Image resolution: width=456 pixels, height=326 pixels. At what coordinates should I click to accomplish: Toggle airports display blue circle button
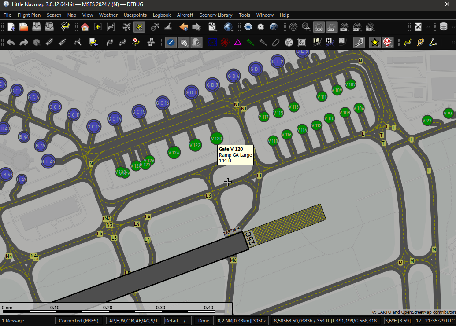[171, 42]
